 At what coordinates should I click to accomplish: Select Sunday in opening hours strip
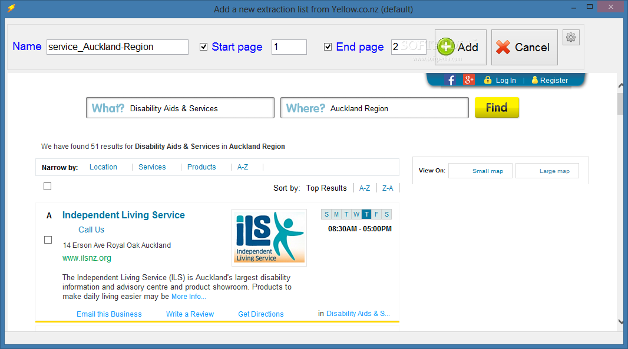[326, 215]
